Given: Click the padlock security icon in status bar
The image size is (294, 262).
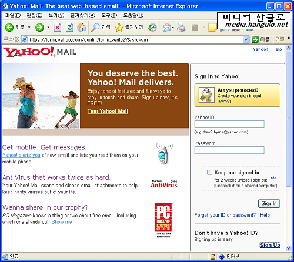Looking at the screenshot, I should click(x=213, y=257).
